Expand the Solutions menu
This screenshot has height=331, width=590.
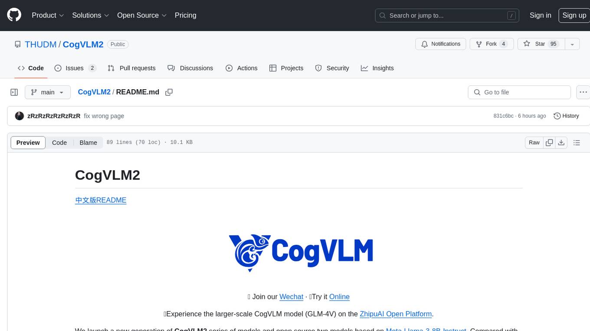(x=91, y=15)
